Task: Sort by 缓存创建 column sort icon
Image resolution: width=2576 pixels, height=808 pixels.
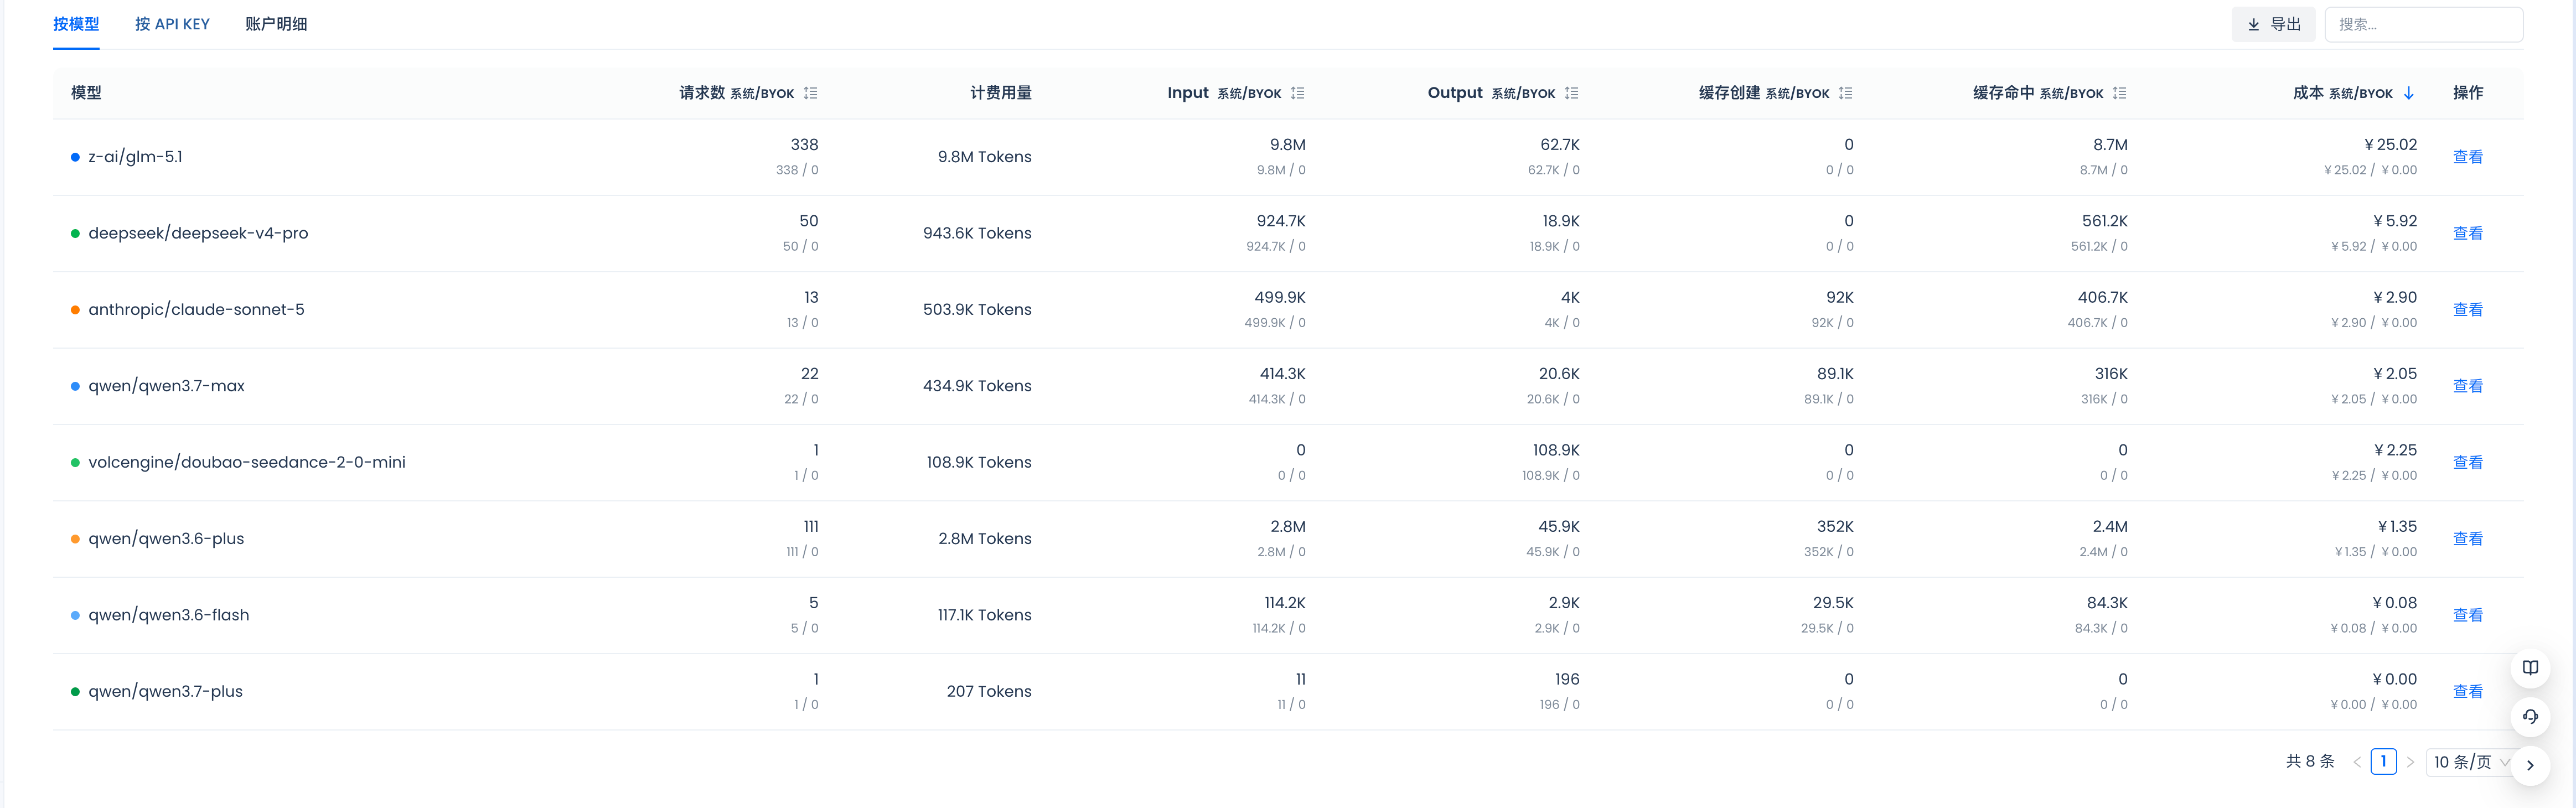Action: [1846, 93]
